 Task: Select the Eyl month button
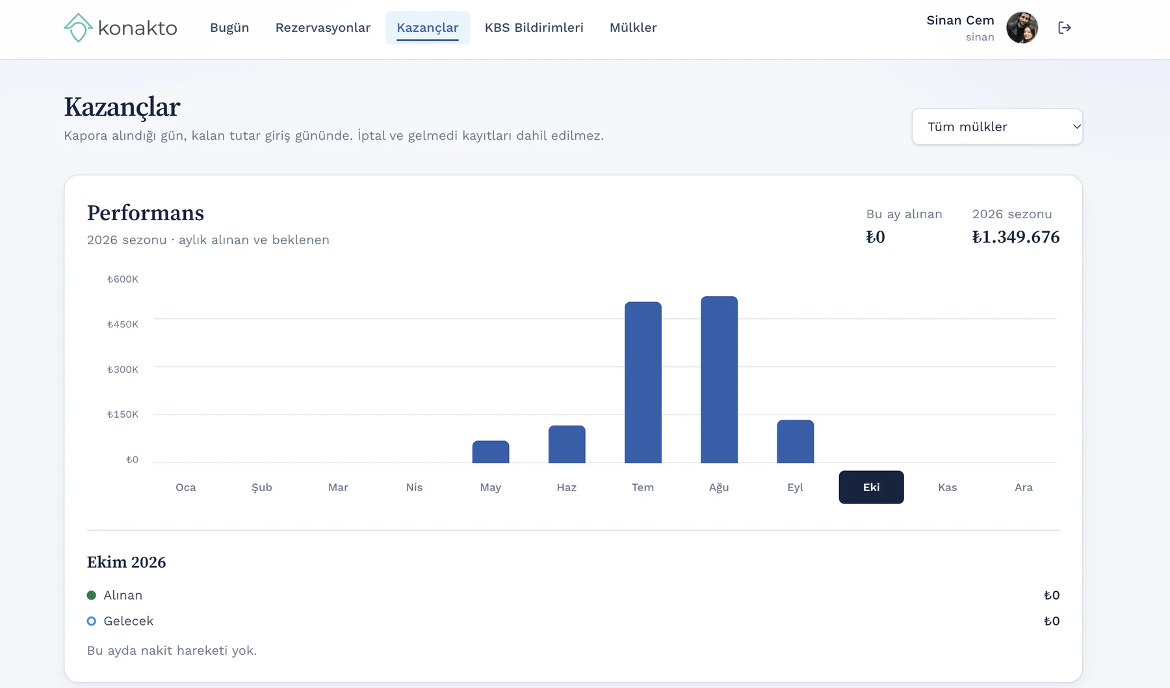pyautogui.click(x=795, y=487)
